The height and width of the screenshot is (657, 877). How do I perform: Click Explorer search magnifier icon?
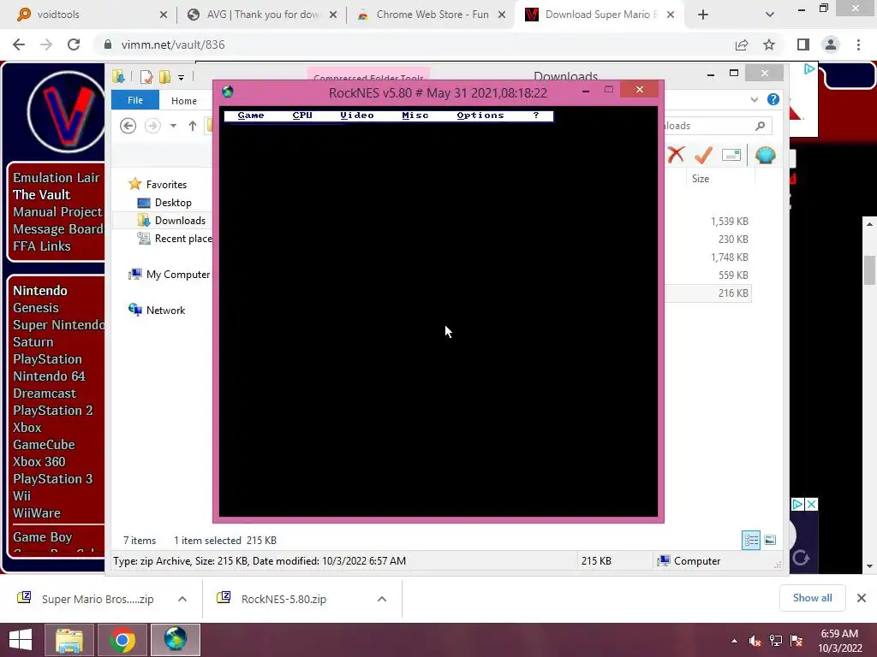[x=761, y=126]
